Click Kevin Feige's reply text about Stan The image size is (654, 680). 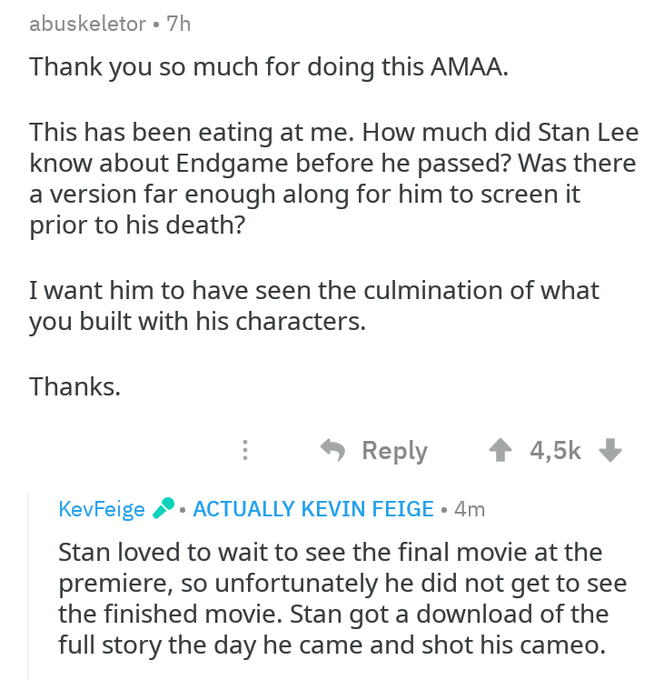point(330,599)
